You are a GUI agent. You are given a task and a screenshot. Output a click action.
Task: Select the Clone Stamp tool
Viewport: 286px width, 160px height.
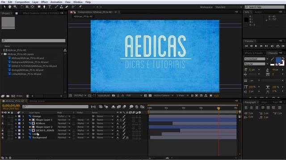(x=62, y=7)
